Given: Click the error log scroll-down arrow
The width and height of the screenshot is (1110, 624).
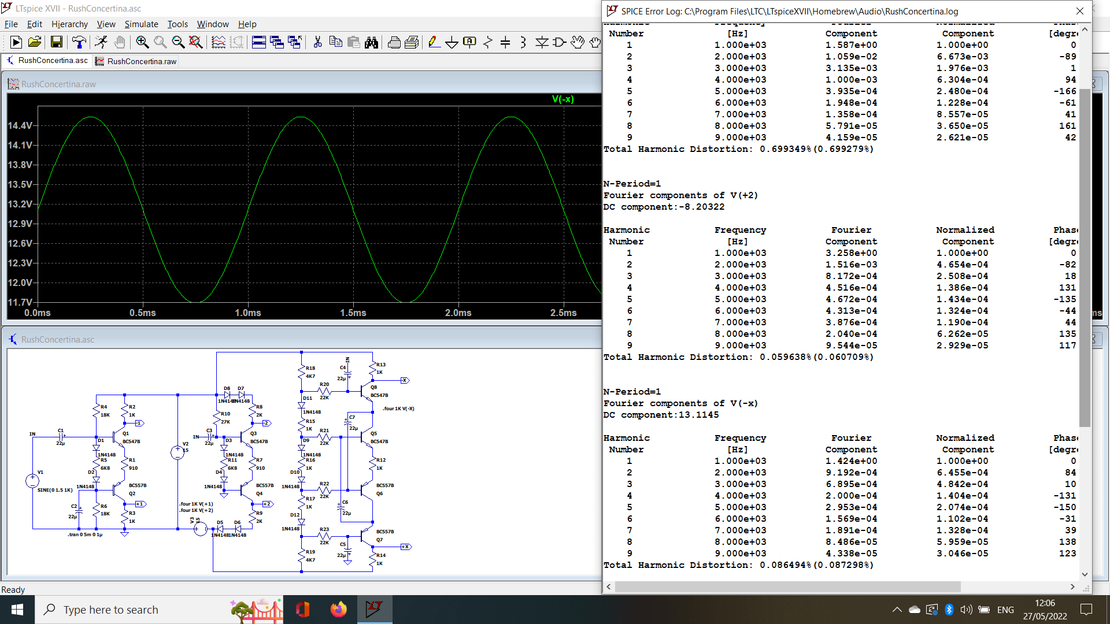Looking at the screenshot, I should pyautogui.click(x=1085, y=574).
